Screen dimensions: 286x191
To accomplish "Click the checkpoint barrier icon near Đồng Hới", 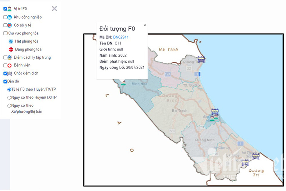I will tap(214, 111).
